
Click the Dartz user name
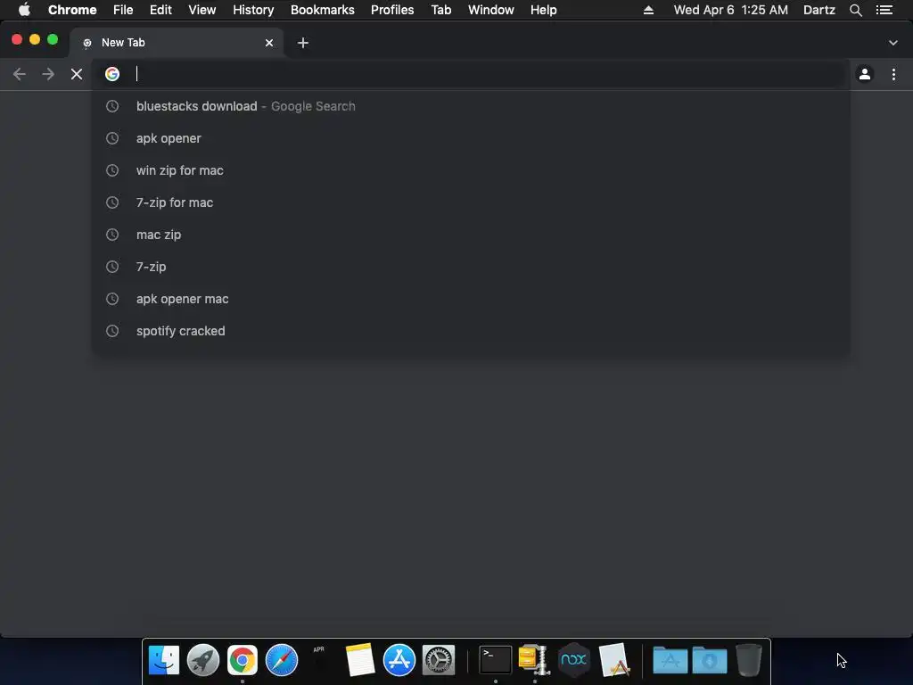pyautogui.click(x=819, y=10)
